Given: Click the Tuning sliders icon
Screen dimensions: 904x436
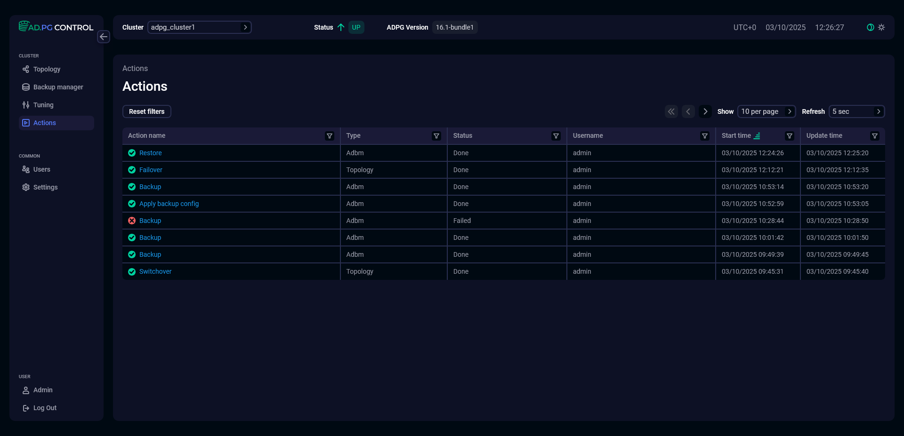Looking at the screenshot, I should [25, 105].
